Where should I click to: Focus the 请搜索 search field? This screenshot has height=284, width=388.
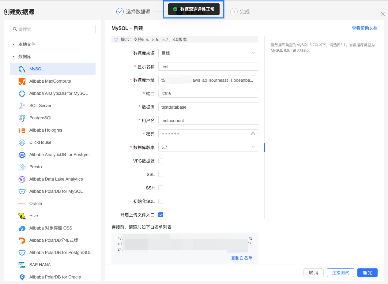tap(53, 29)
